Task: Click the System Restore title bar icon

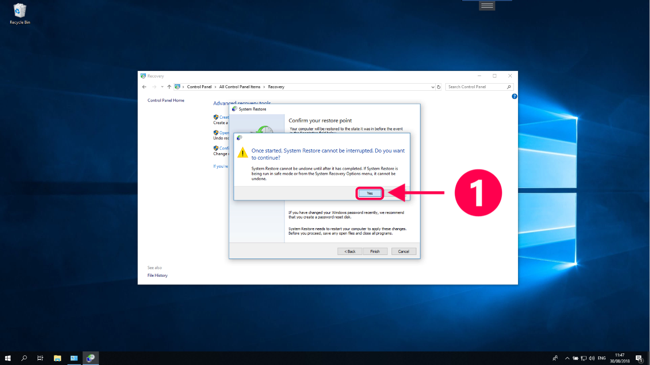Action: click(234, 108)
